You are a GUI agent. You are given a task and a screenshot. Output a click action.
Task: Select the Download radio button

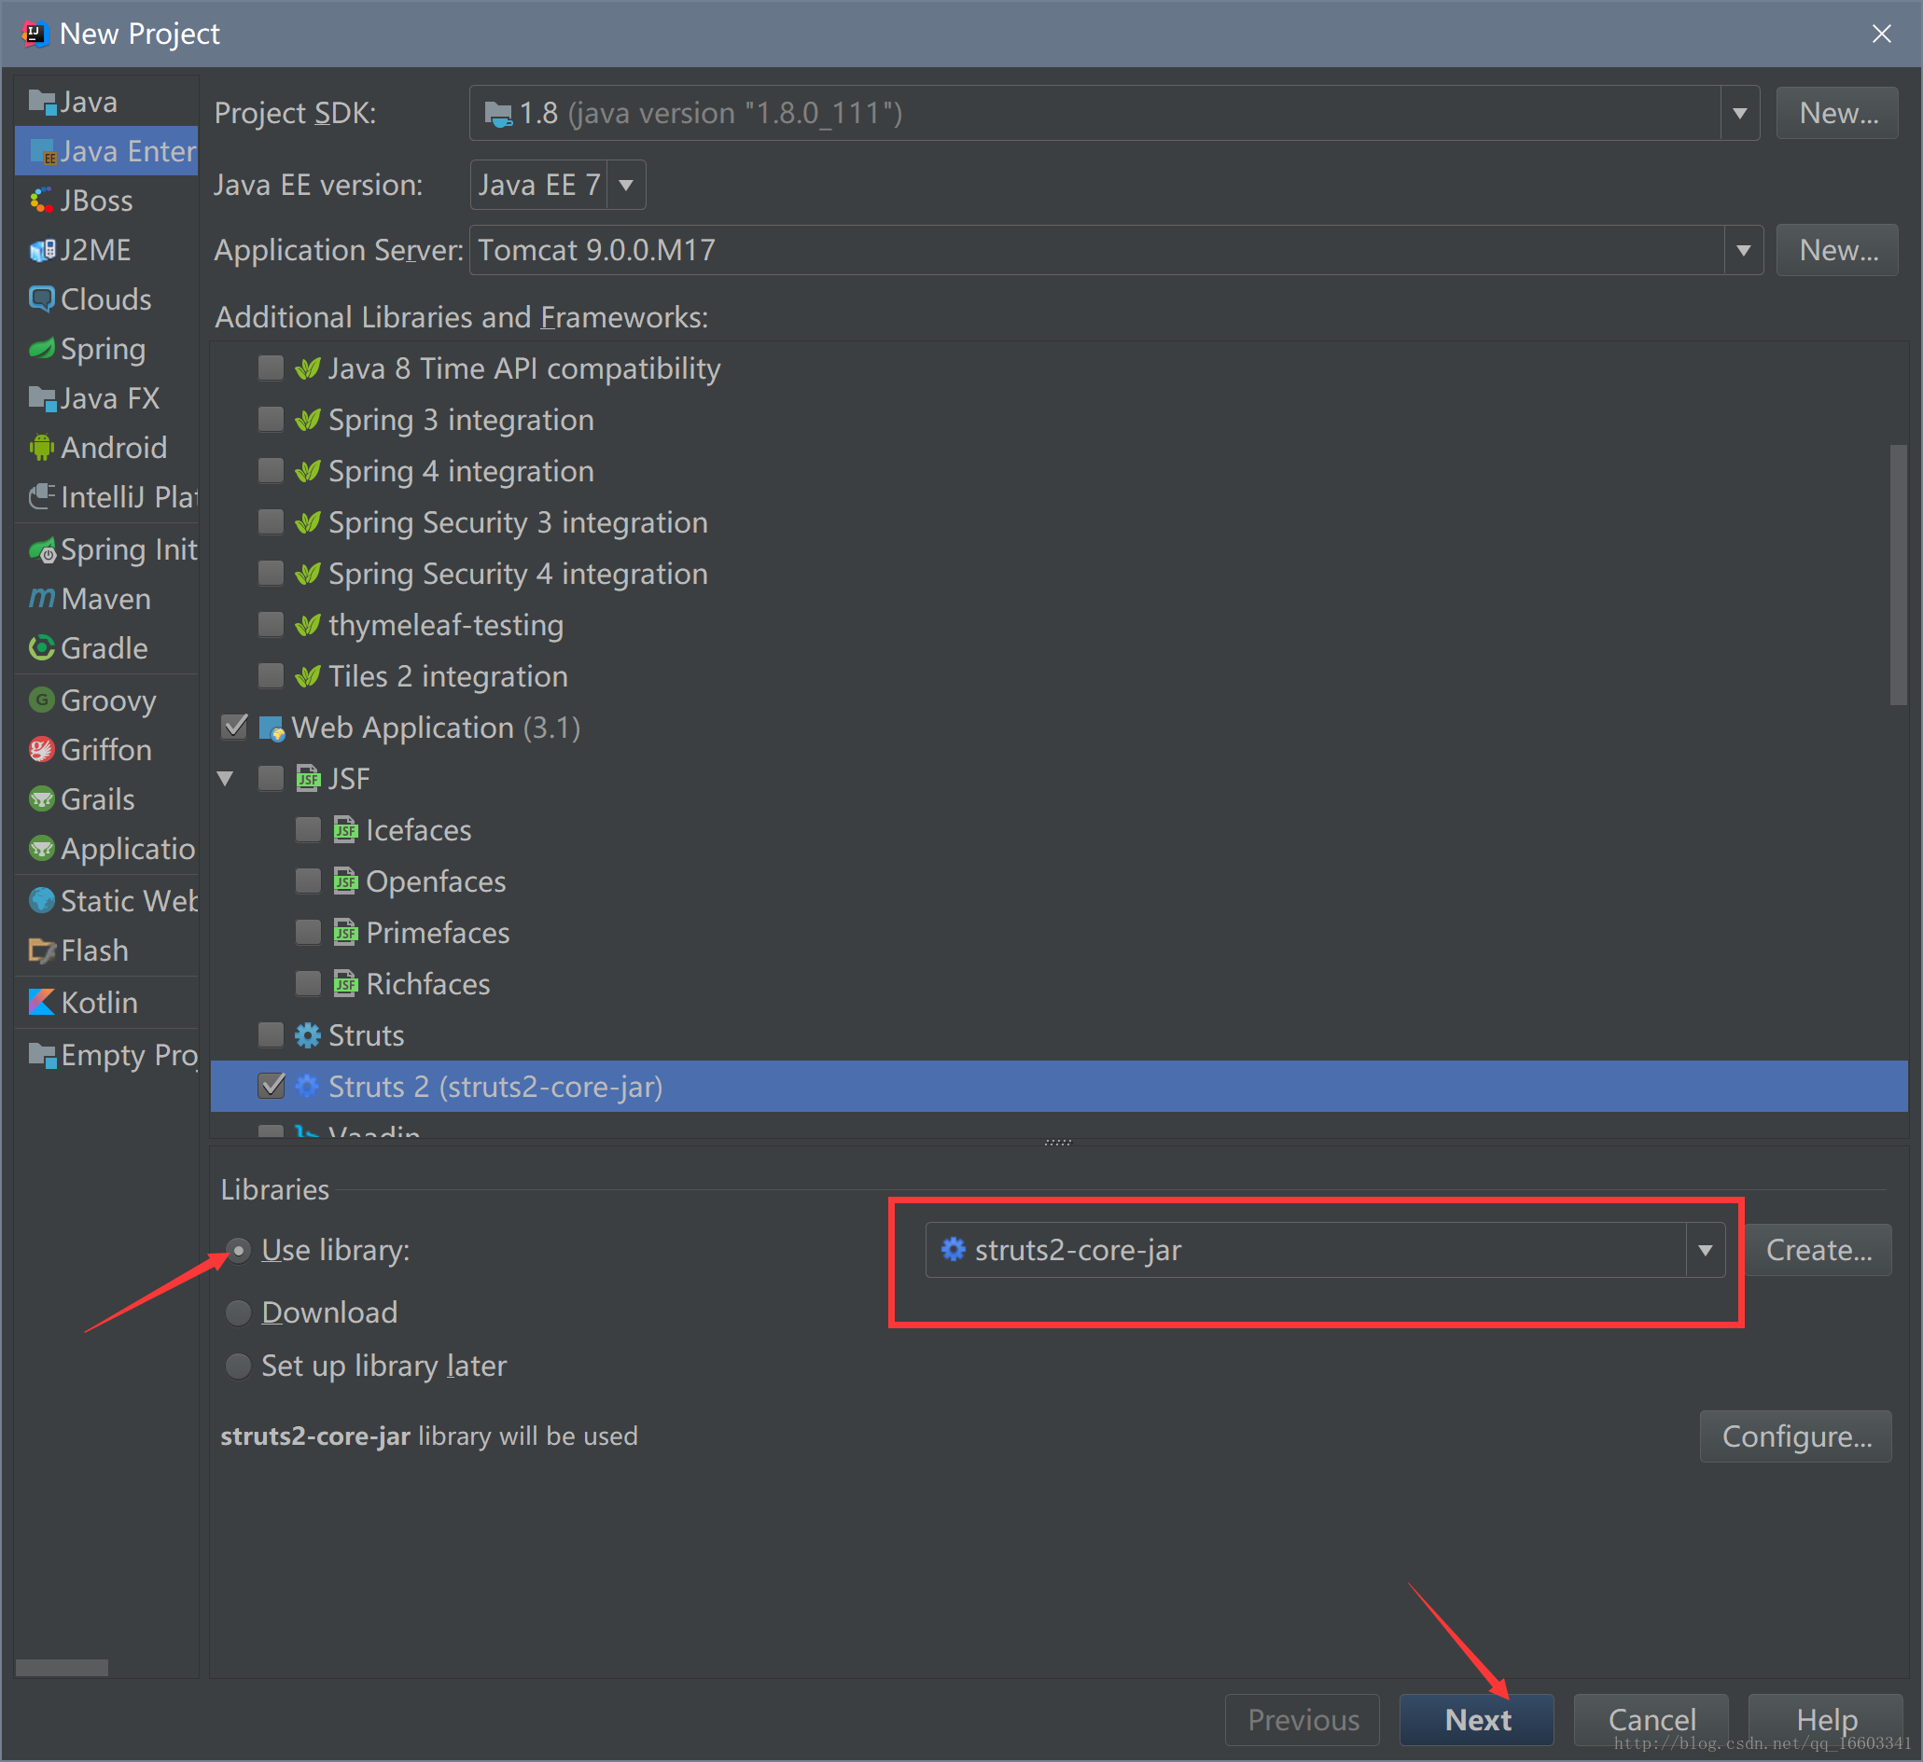coord(239,1313)
